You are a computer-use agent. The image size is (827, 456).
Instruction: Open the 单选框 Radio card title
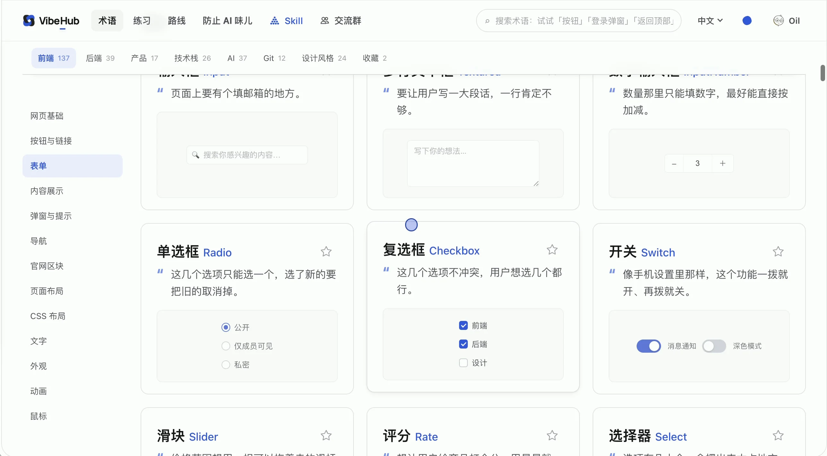(194, 252)
